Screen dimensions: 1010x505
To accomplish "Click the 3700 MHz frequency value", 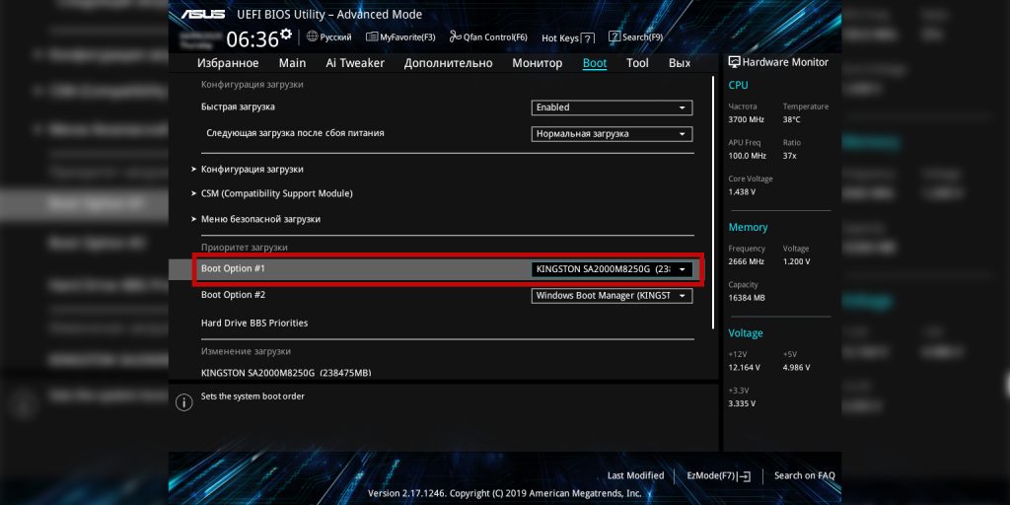I will (746, 119).
